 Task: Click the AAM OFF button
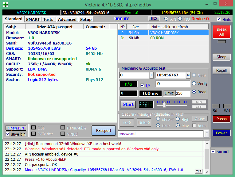point(199,107)
